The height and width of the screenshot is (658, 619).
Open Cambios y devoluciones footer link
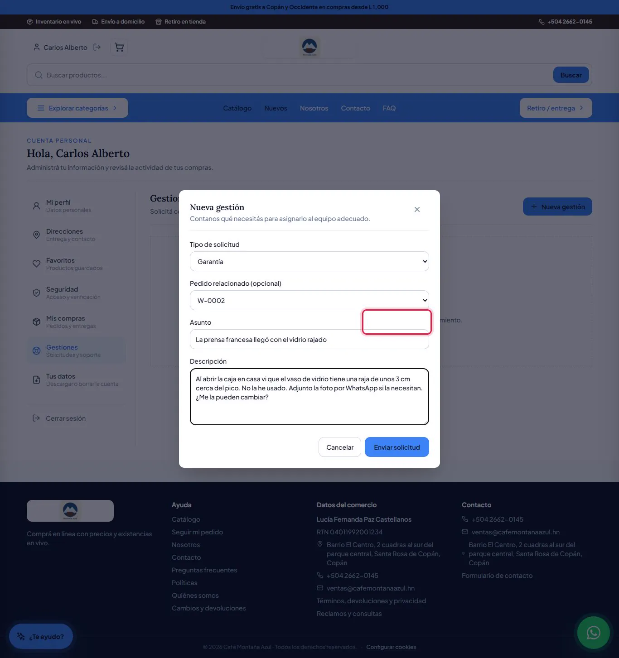pyautogui.click(x=208, y=608)
